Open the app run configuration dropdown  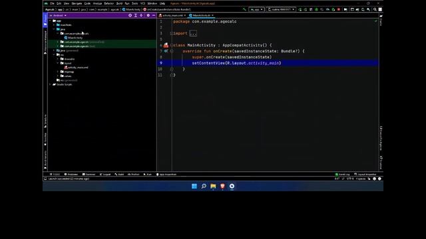tap(256, 9)
